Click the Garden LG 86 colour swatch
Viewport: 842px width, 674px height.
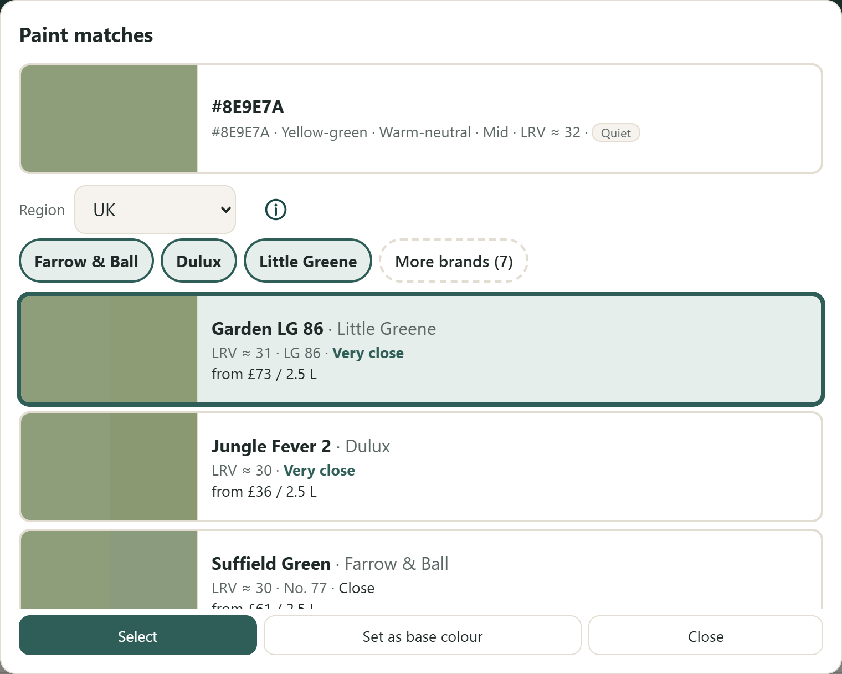(109, 349)
